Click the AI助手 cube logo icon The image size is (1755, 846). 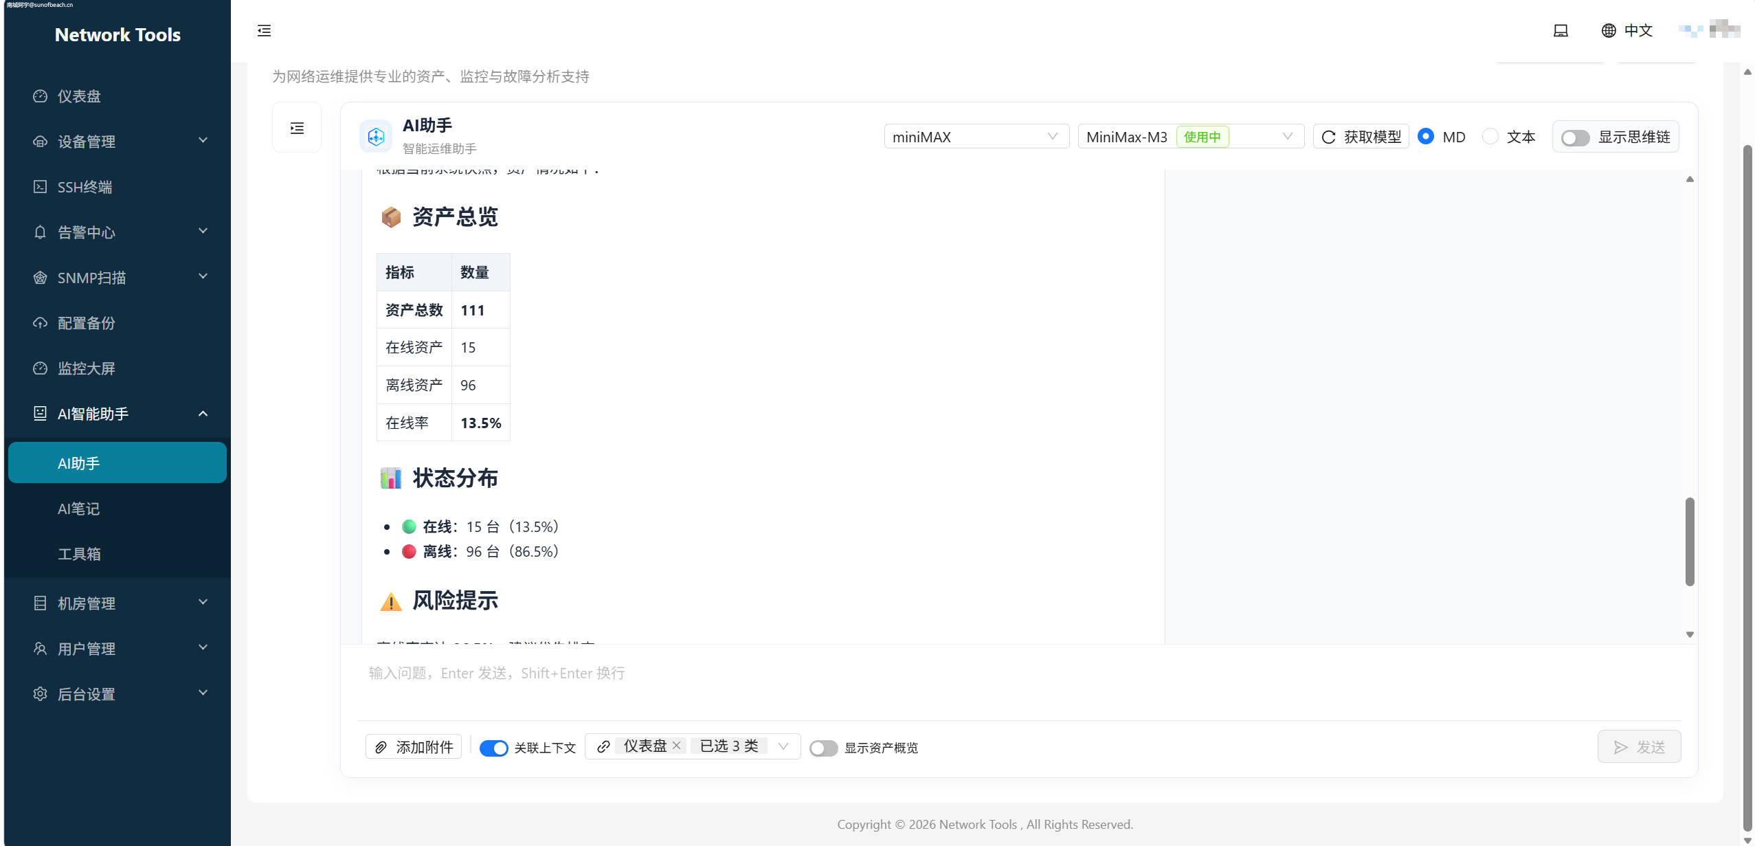coord(376,137)
